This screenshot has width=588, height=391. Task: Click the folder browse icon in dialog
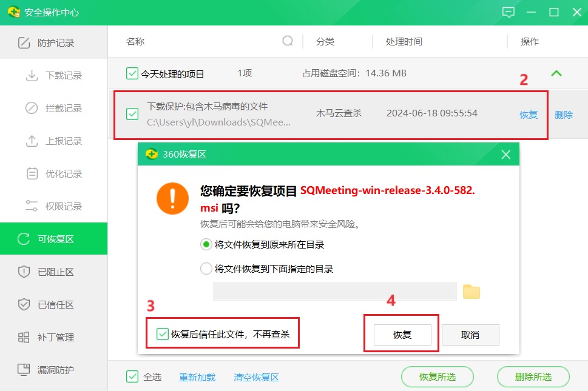[471, 292]
